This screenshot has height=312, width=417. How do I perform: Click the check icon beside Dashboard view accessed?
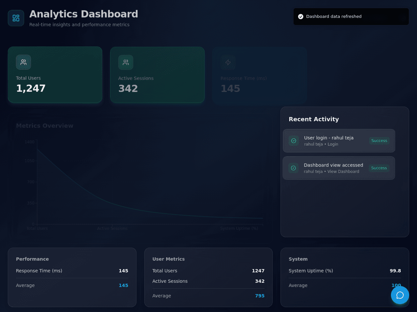pyautogui.click(x=293, y=168)
